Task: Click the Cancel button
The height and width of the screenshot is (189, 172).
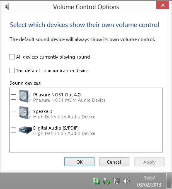Action: coord(114,162)
